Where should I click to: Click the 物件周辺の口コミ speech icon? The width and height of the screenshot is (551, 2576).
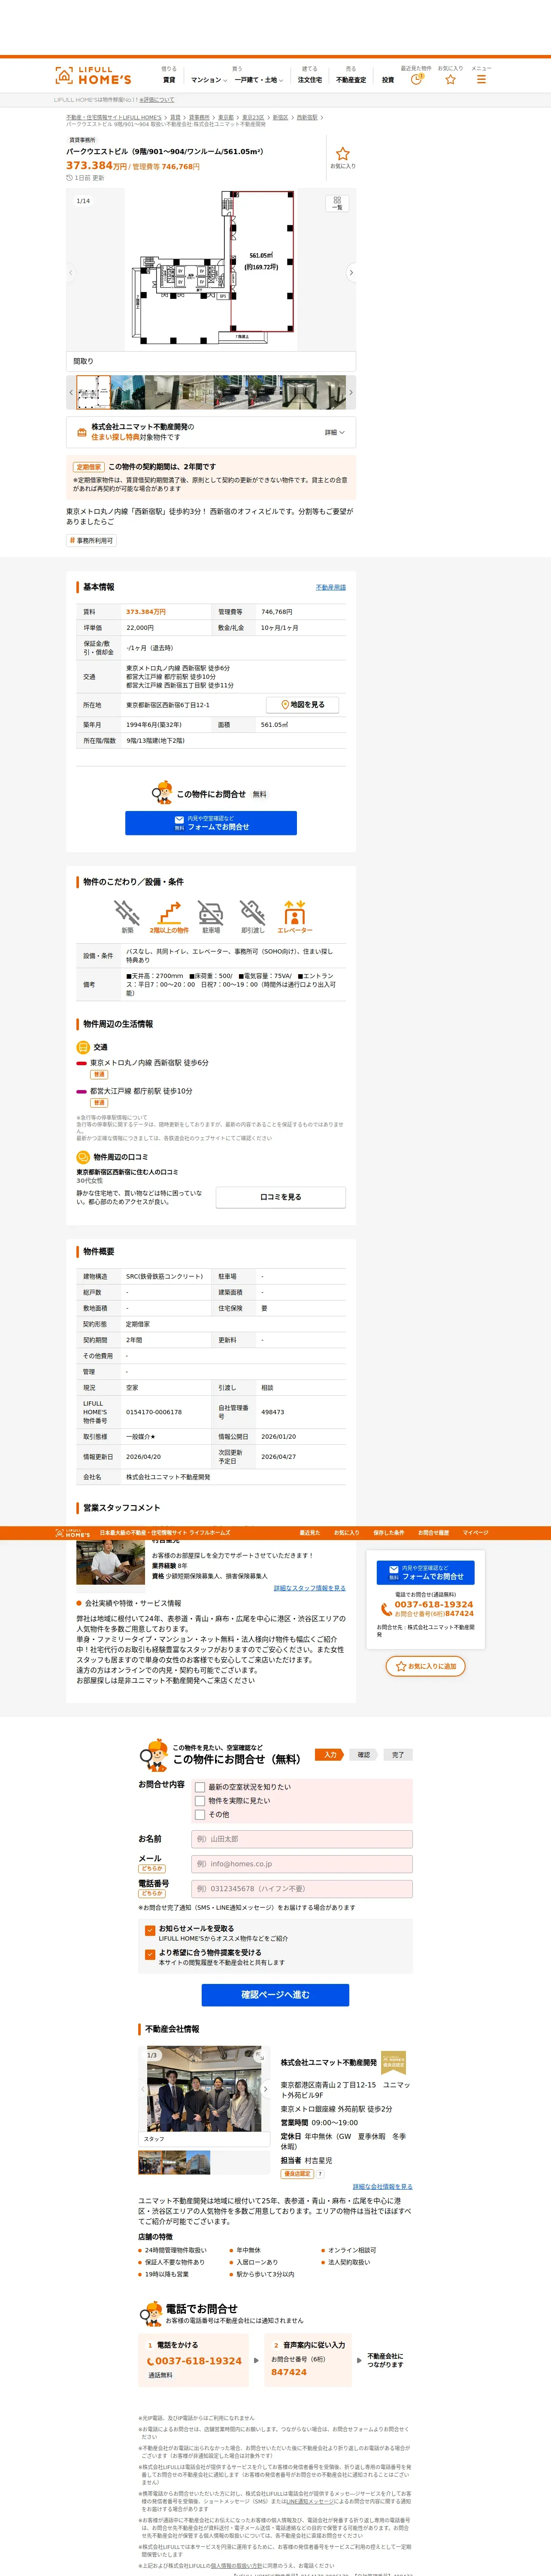click(83, 1157)
